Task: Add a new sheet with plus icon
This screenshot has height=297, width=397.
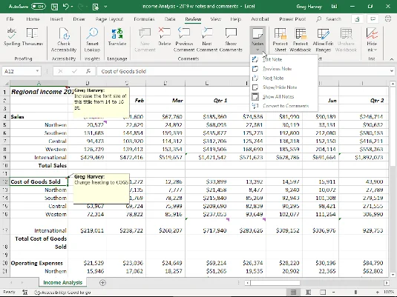Action: 102,283
